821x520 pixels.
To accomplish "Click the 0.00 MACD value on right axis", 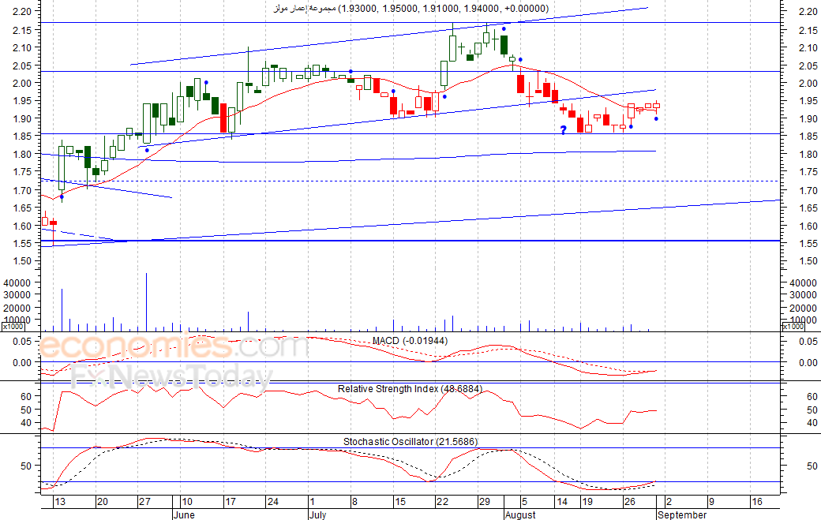I will pos(808,362).
